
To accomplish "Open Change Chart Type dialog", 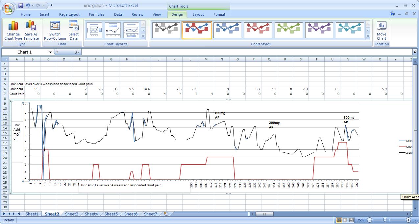I will [x=13, y=31].
